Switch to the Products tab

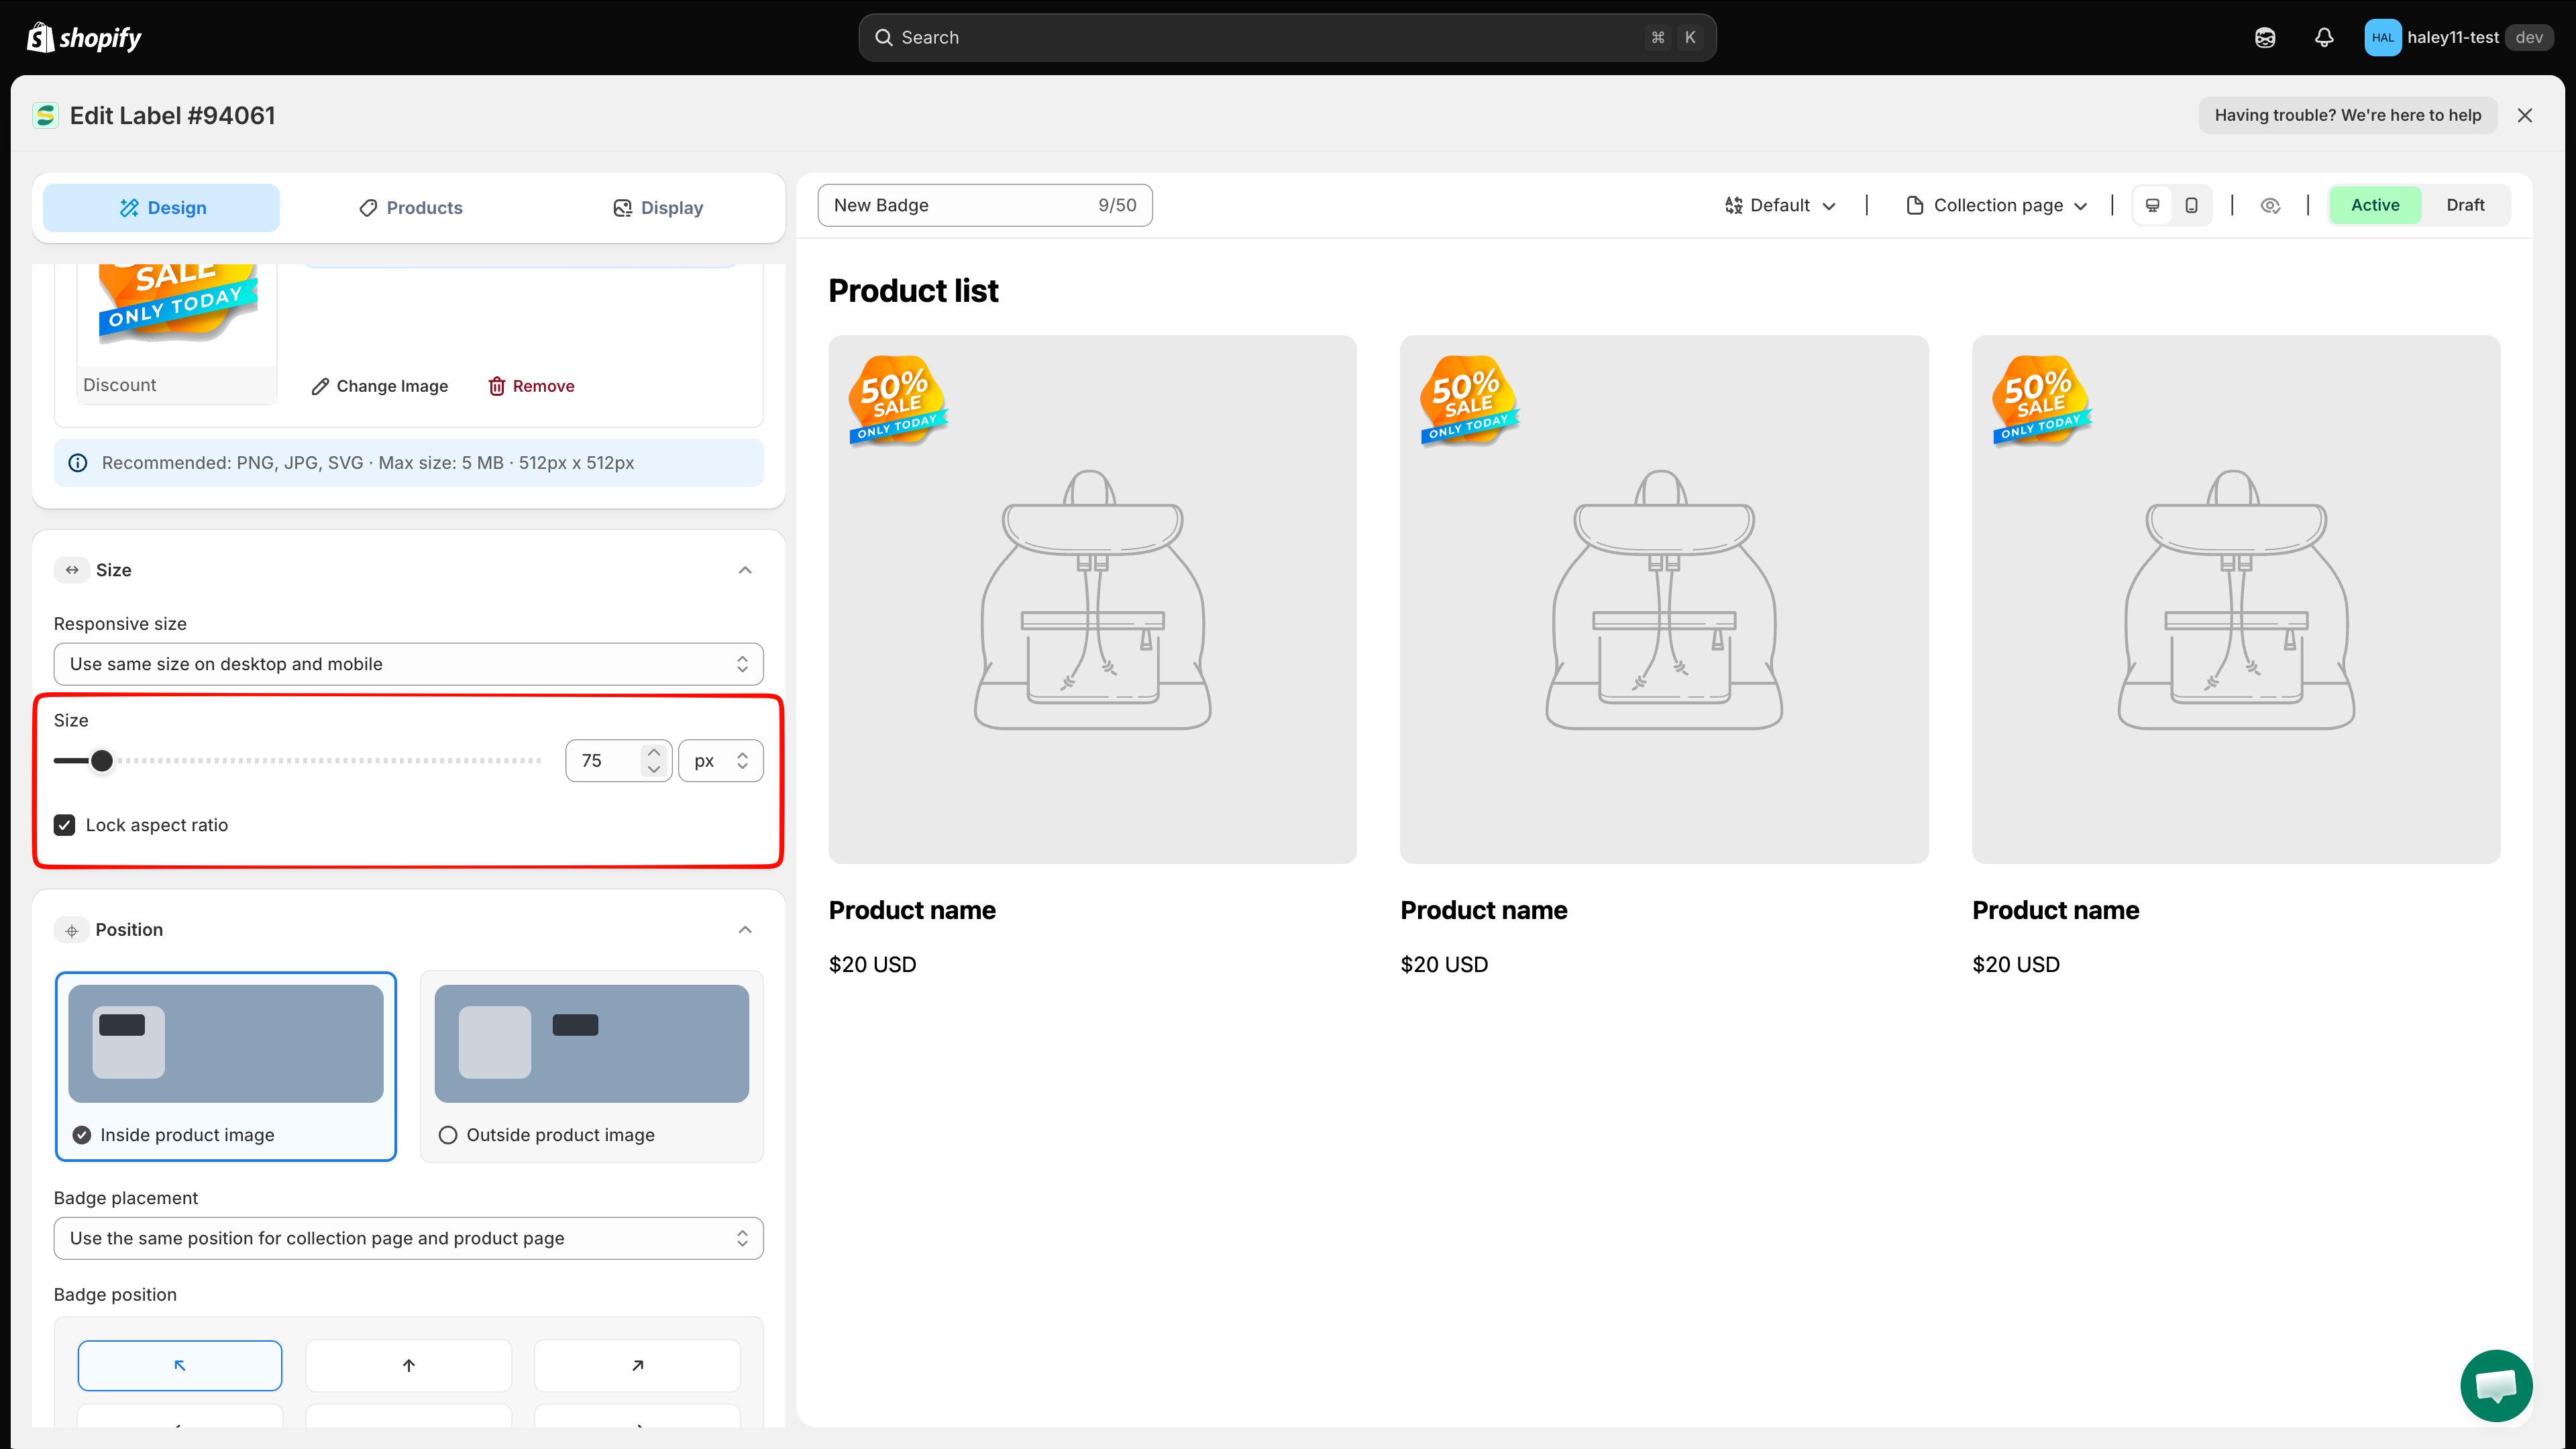pyautogui.click(x=410, y=208)
